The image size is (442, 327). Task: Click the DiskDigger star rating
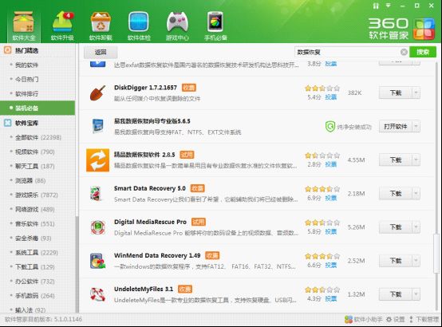point(322,89)
